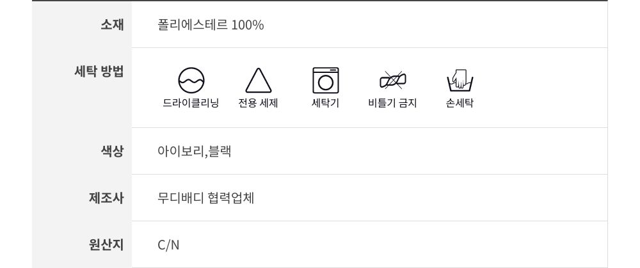Click the 색상 row label
Viewport: 640px width, 268px height.
112,151
